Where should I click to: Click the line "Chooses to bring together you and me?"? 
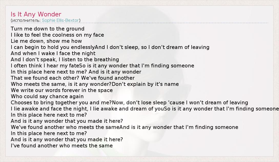pos(61,103)
